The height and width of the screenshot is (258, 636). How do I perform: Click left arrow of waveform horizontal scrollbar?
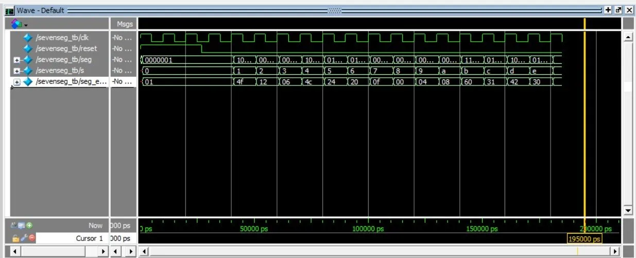point(144,251)
